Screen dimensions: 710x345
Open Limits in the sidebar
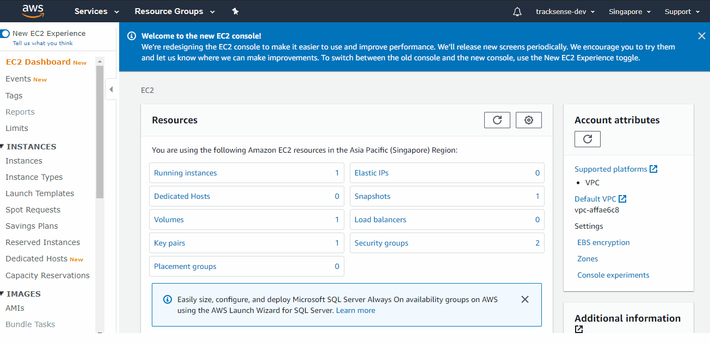(17, 128)
